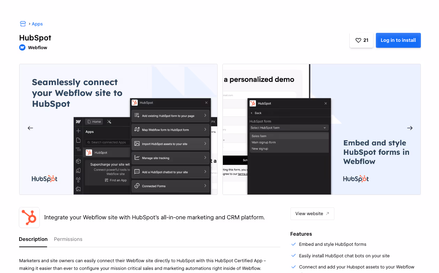Click the HubSpot sprocket app icon

pos(29,218)
